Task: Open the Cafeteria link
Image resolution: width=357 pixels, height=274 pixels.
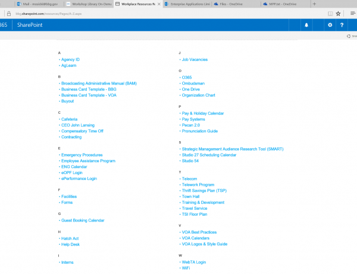Action: [x=70, y=119]
